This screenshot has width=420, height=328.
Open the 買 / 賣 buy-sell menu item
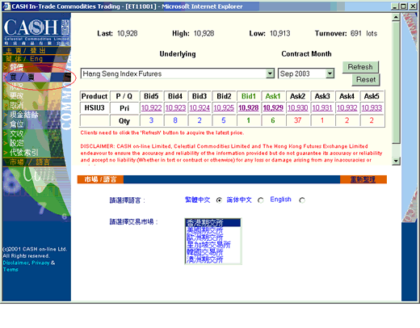22,77
